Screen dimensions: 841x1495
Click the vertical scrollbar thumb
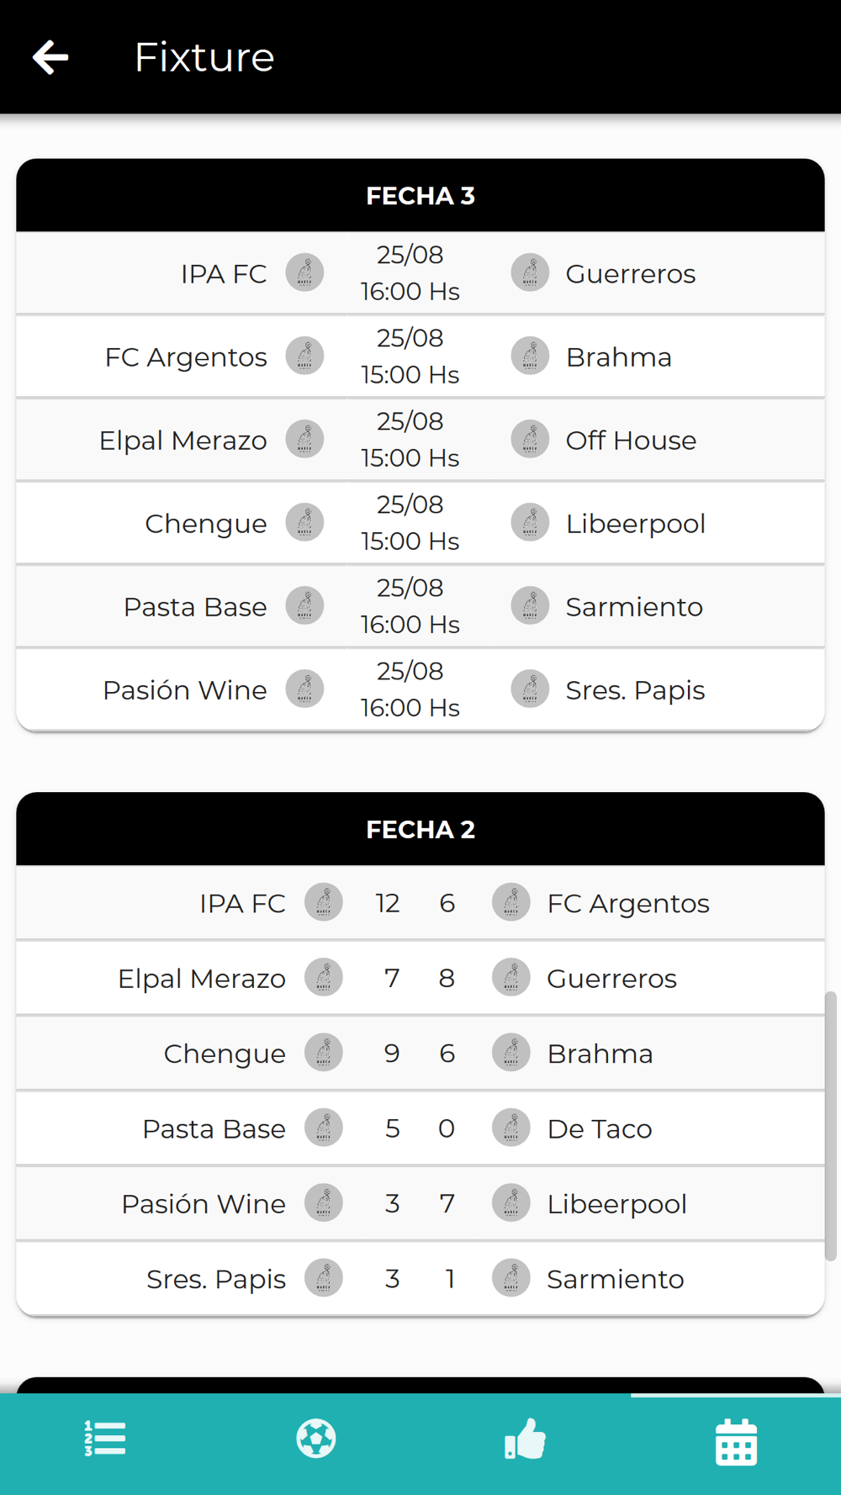831,1126
